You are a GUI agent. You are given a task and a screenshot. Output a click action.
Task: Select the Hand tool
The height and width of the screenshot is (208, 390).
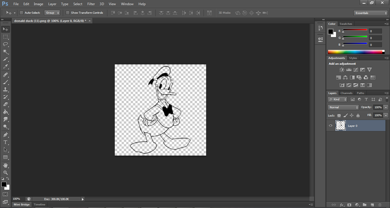click(x=5, y=165)
